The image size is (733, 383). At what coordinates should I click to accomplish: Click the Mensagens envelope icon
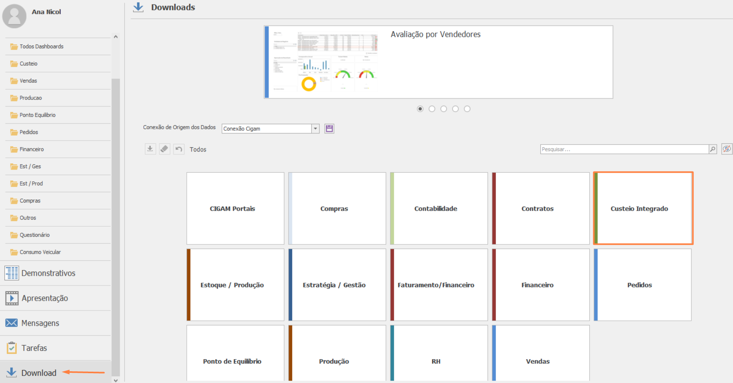[11, 323]
